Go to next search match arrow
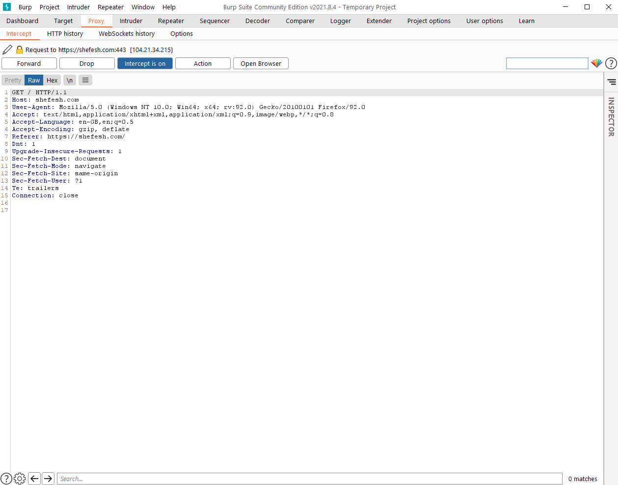 click(48, 479)
